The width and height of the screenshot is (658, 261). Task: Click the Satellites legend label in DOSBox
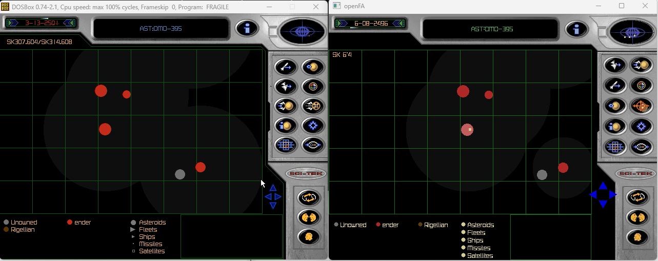(152, 251)
